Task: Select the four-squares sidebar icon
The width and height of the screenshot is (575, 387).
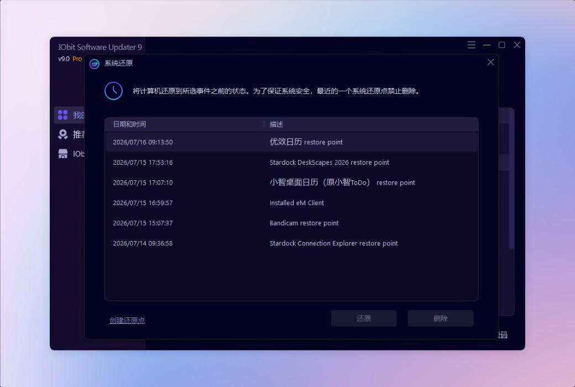Action: pos(62,115)
